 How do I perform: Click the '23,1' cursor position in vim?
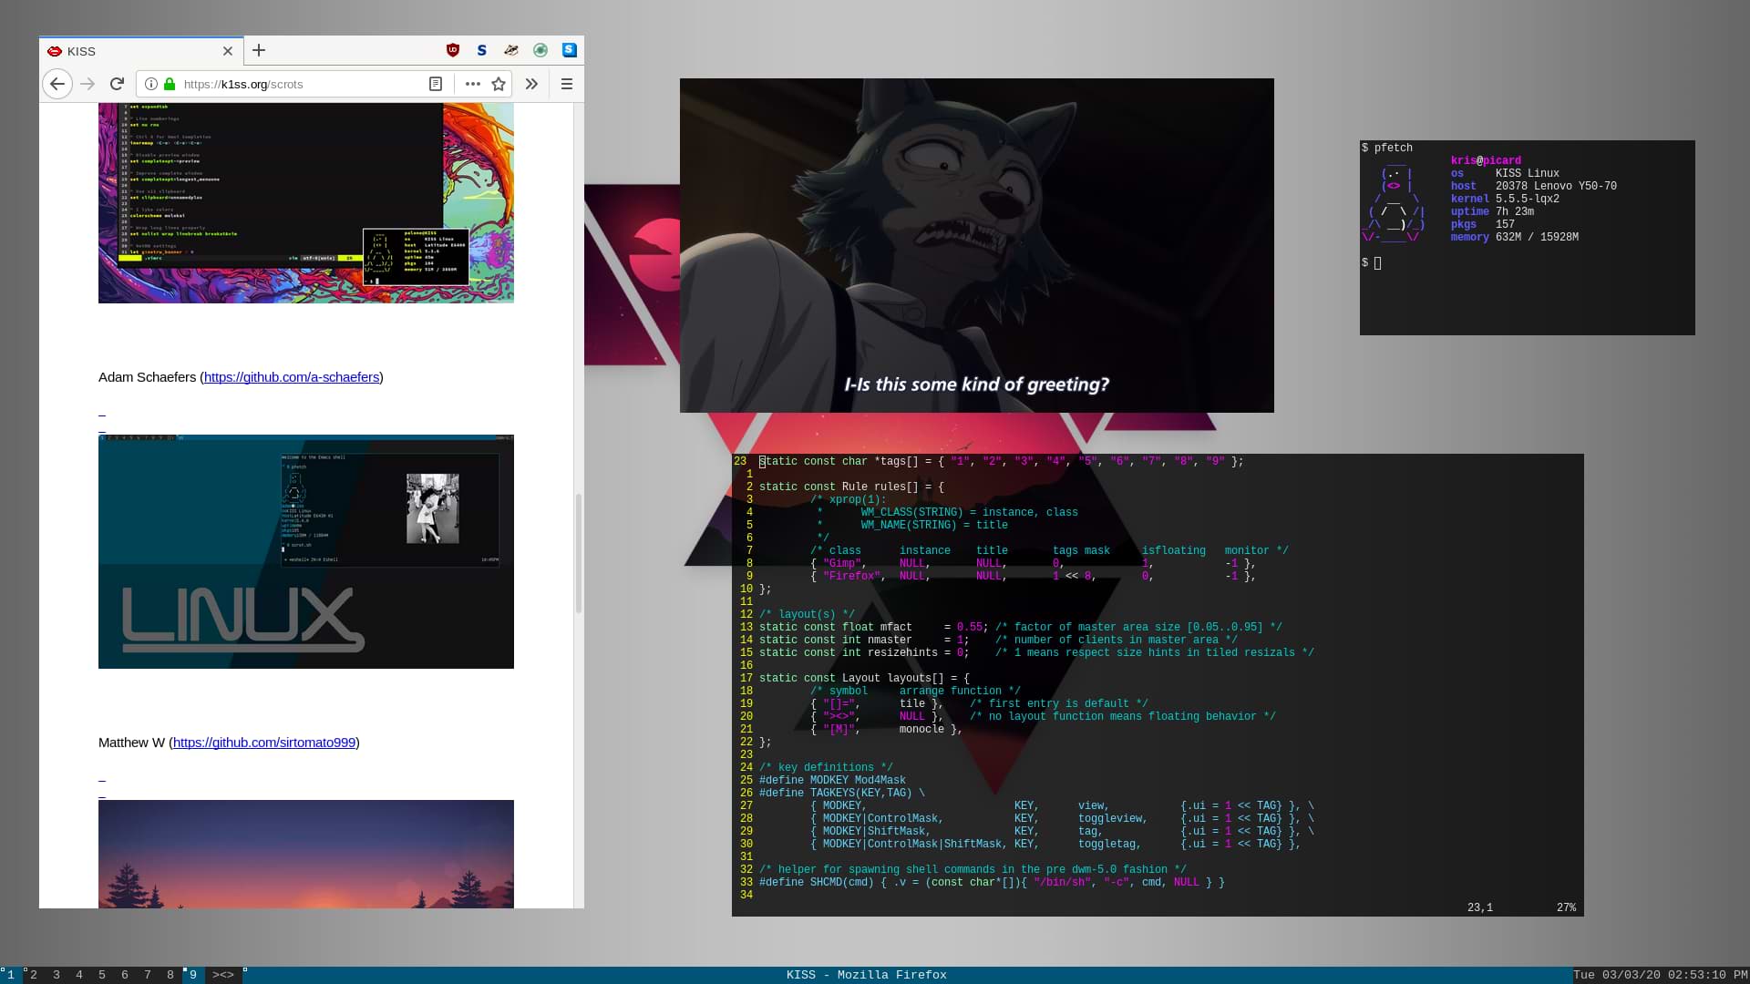[x=1480, y=907]
